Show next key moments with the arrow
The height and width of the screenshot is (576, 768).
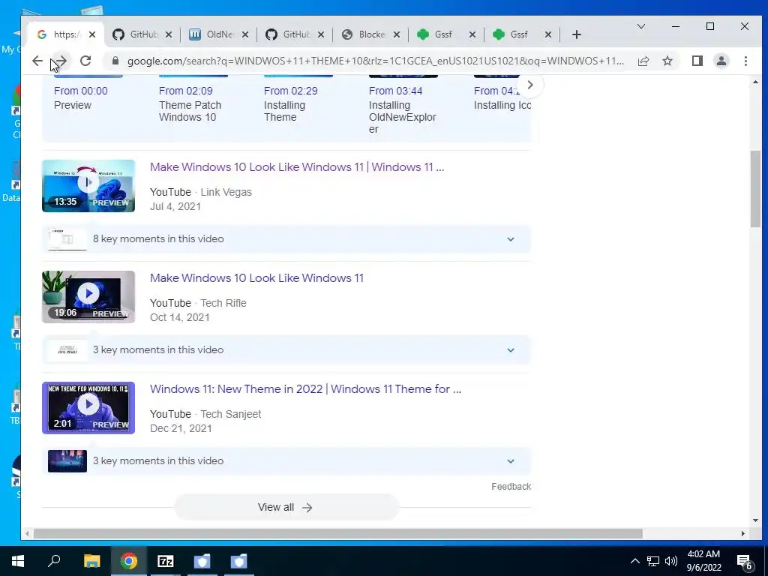(x=530, y=85)
